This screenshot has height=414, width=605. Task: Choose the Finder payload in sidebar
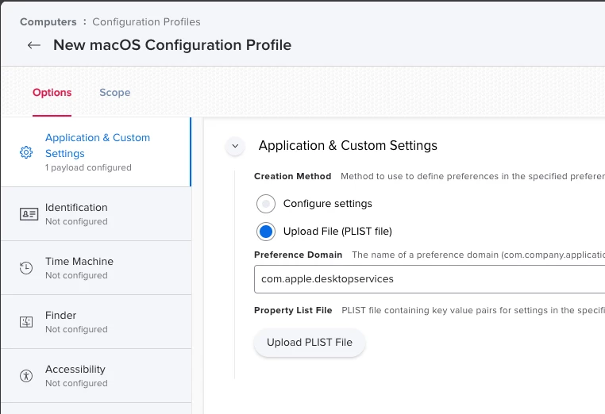[61, 316]
